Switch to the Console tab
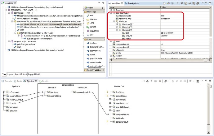Screen dimensions: 214x136 click(7, 81)
